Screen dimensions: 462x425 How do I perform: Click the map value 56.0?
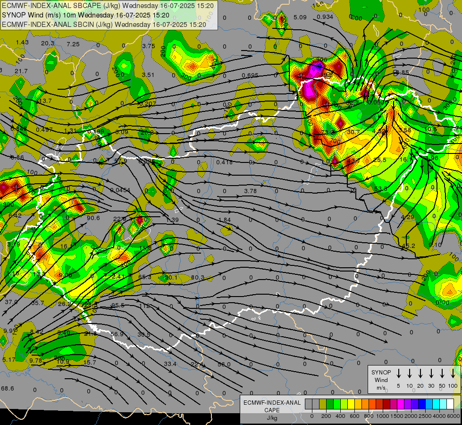(224, 364)
